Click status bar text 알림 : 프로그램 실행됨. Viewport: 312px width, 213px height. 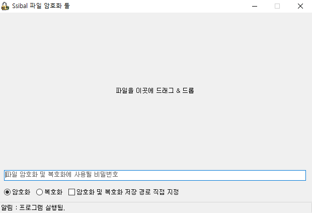tap(33, 207)
